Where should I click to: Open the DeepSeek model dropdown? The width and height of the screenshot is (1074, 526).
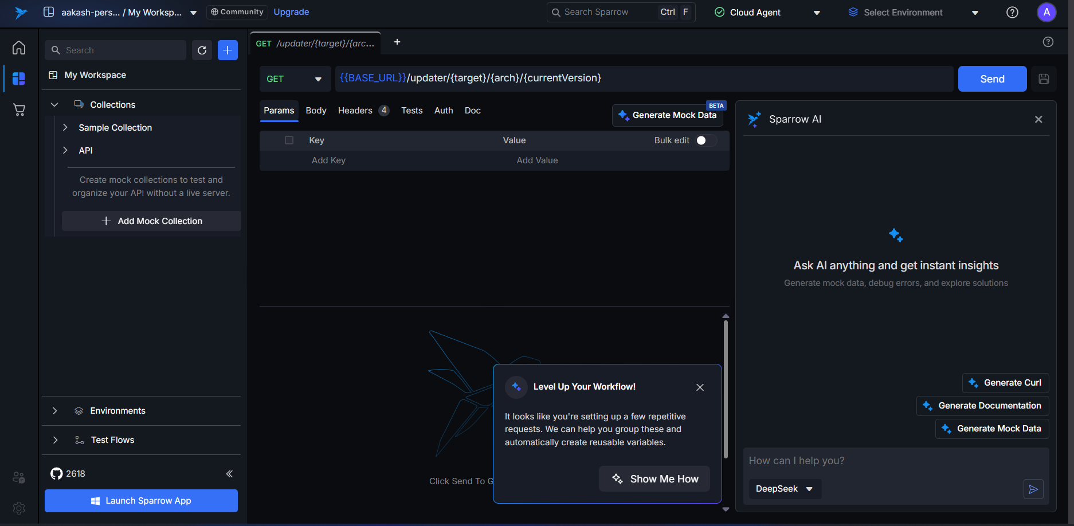pyautogui.click(x=785, y=489)
